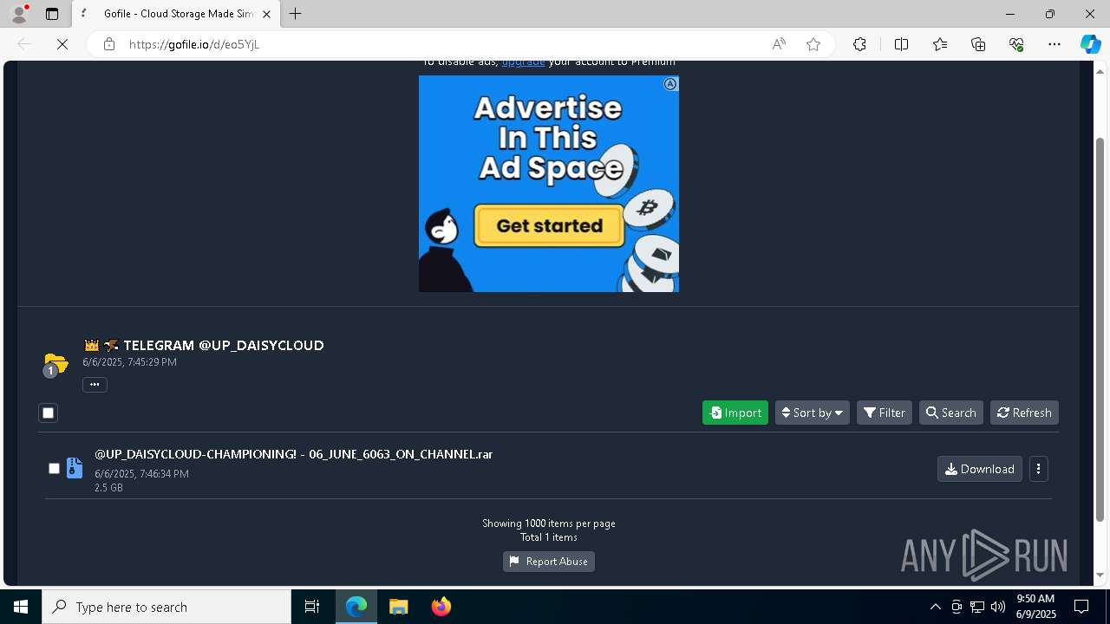The width and height of the screenshot is (1110, 624).
Task: Launch Copilot sidebar icon
Action: click(1090, 44)
